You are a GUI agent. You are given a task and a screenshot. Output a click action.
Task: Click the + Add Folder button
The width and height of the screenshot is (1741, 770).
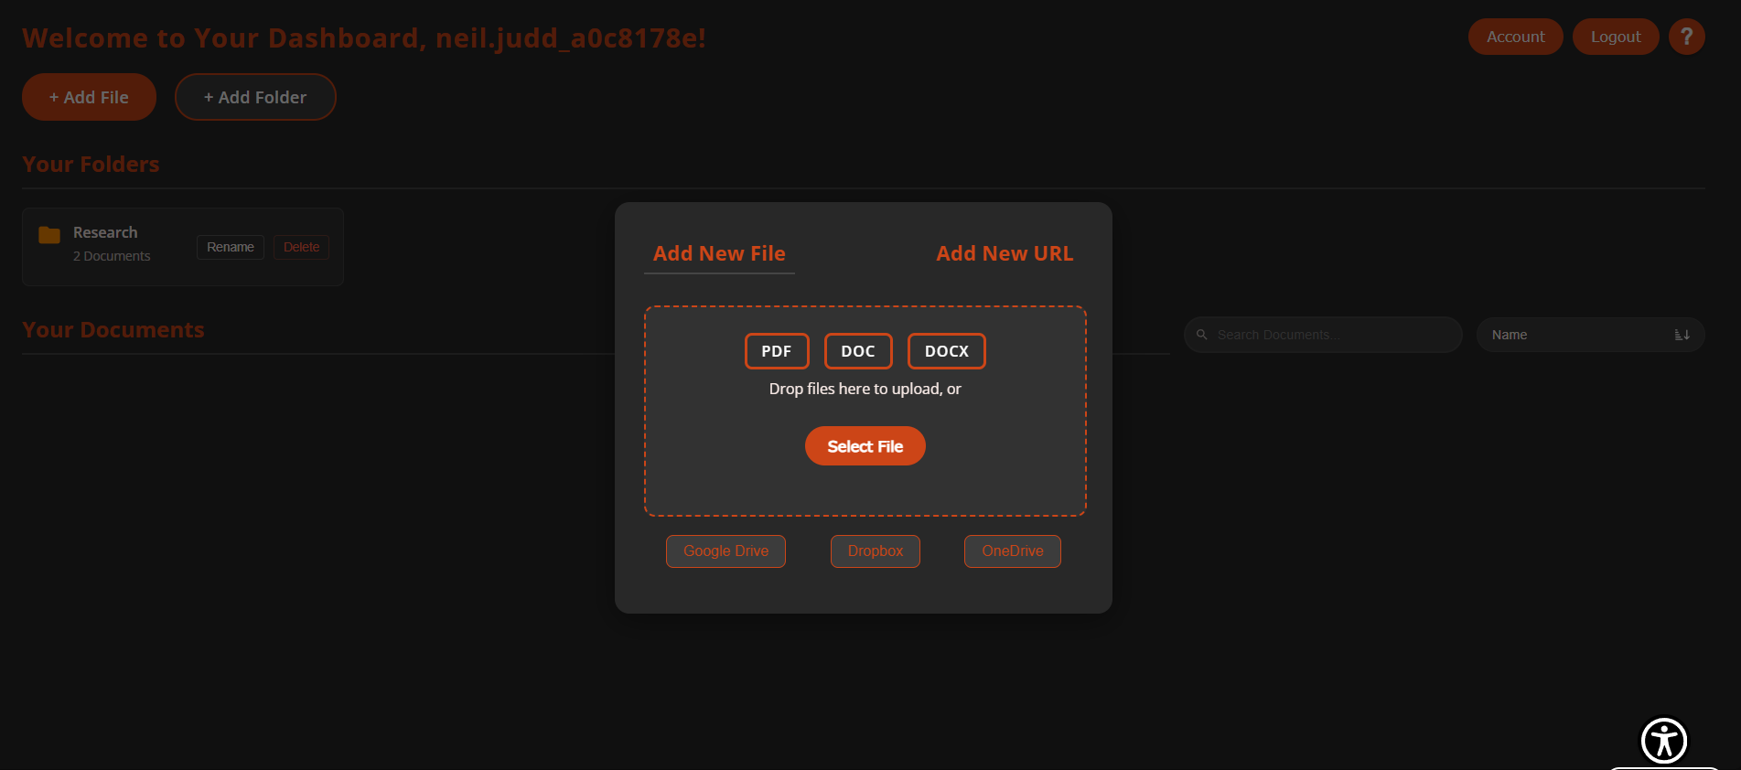coord(255,97)
